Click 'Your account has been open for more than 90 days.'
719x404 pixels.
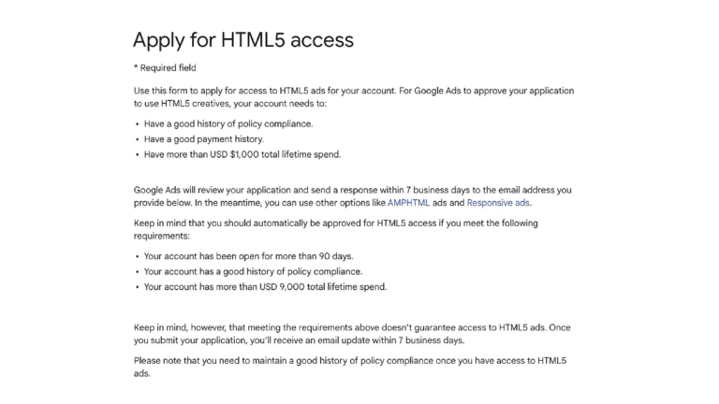[x=248, y=256]
